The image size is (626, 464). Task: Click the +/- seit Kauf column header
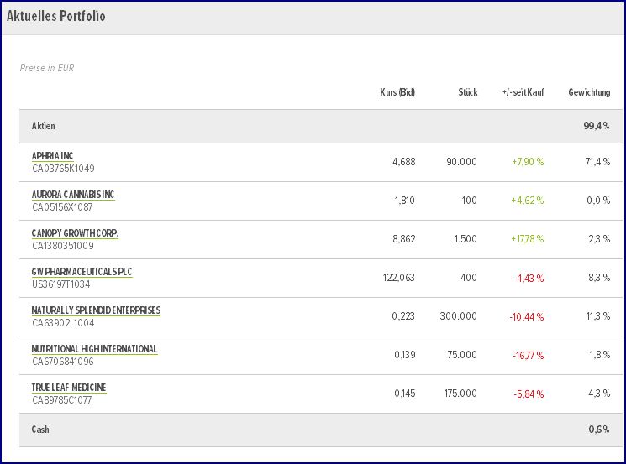523,92
